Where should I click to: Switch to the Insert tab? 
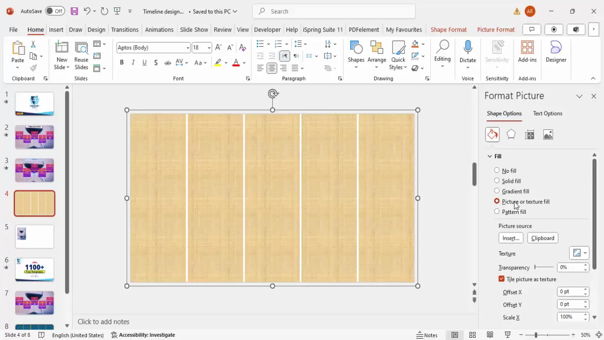(56, 29)
